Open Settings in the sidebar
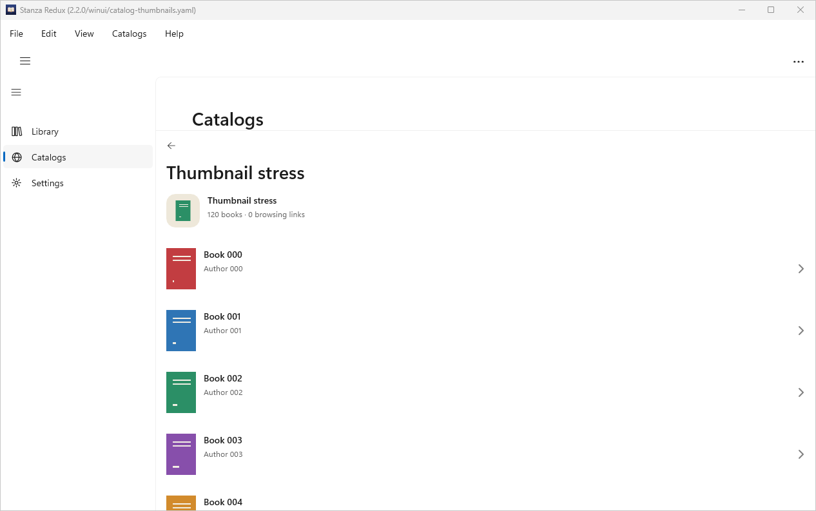 (x=78, y=183)
